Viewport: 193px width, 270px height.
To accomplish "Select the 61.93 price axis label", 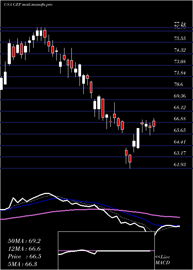I will pos(180,165).
